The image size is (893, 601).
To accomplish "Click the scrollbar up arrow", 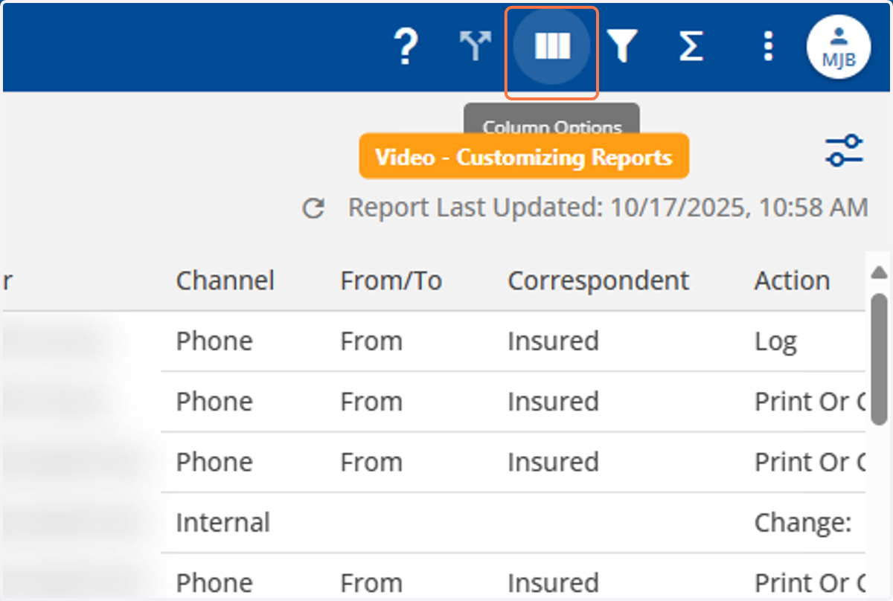I will [x=879, y=272].
